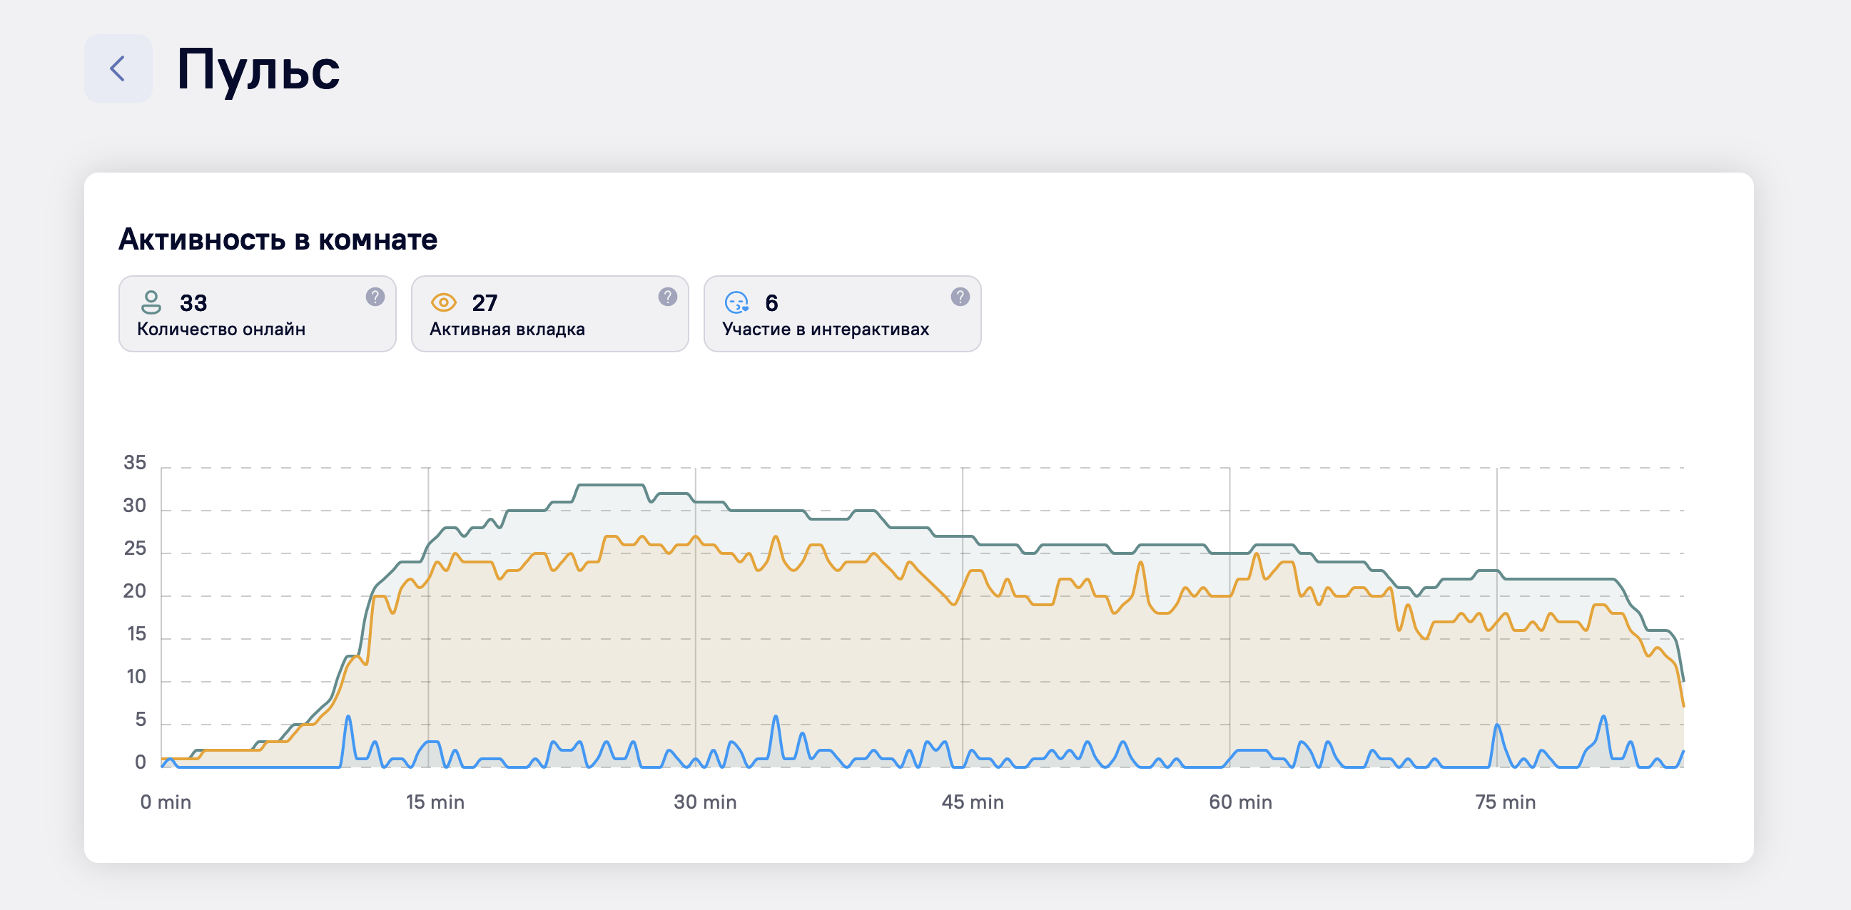The image size is (1851, 910).
Task: Click the 0 min axis label
Action: tap(166, 802)
